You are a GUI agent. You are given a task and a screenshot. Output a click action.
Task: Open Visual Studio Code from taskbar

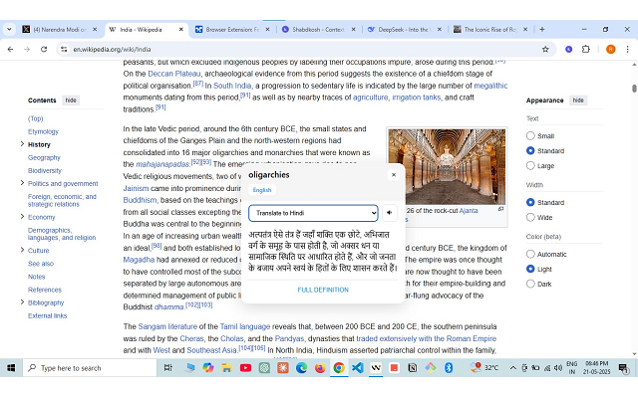point(357,368)
